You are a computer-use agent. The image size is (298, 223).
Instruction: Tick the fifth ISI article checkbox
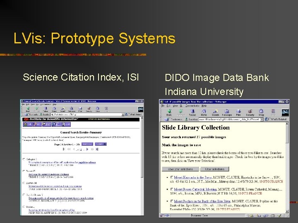24,207
